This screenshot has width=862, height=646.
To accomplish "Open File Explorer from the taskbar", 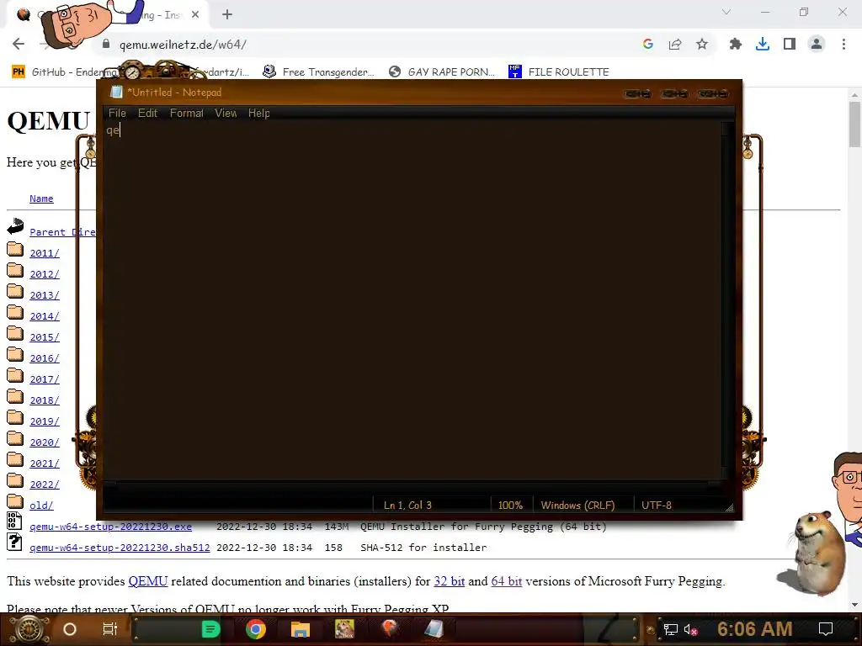I will pos(301,629).
